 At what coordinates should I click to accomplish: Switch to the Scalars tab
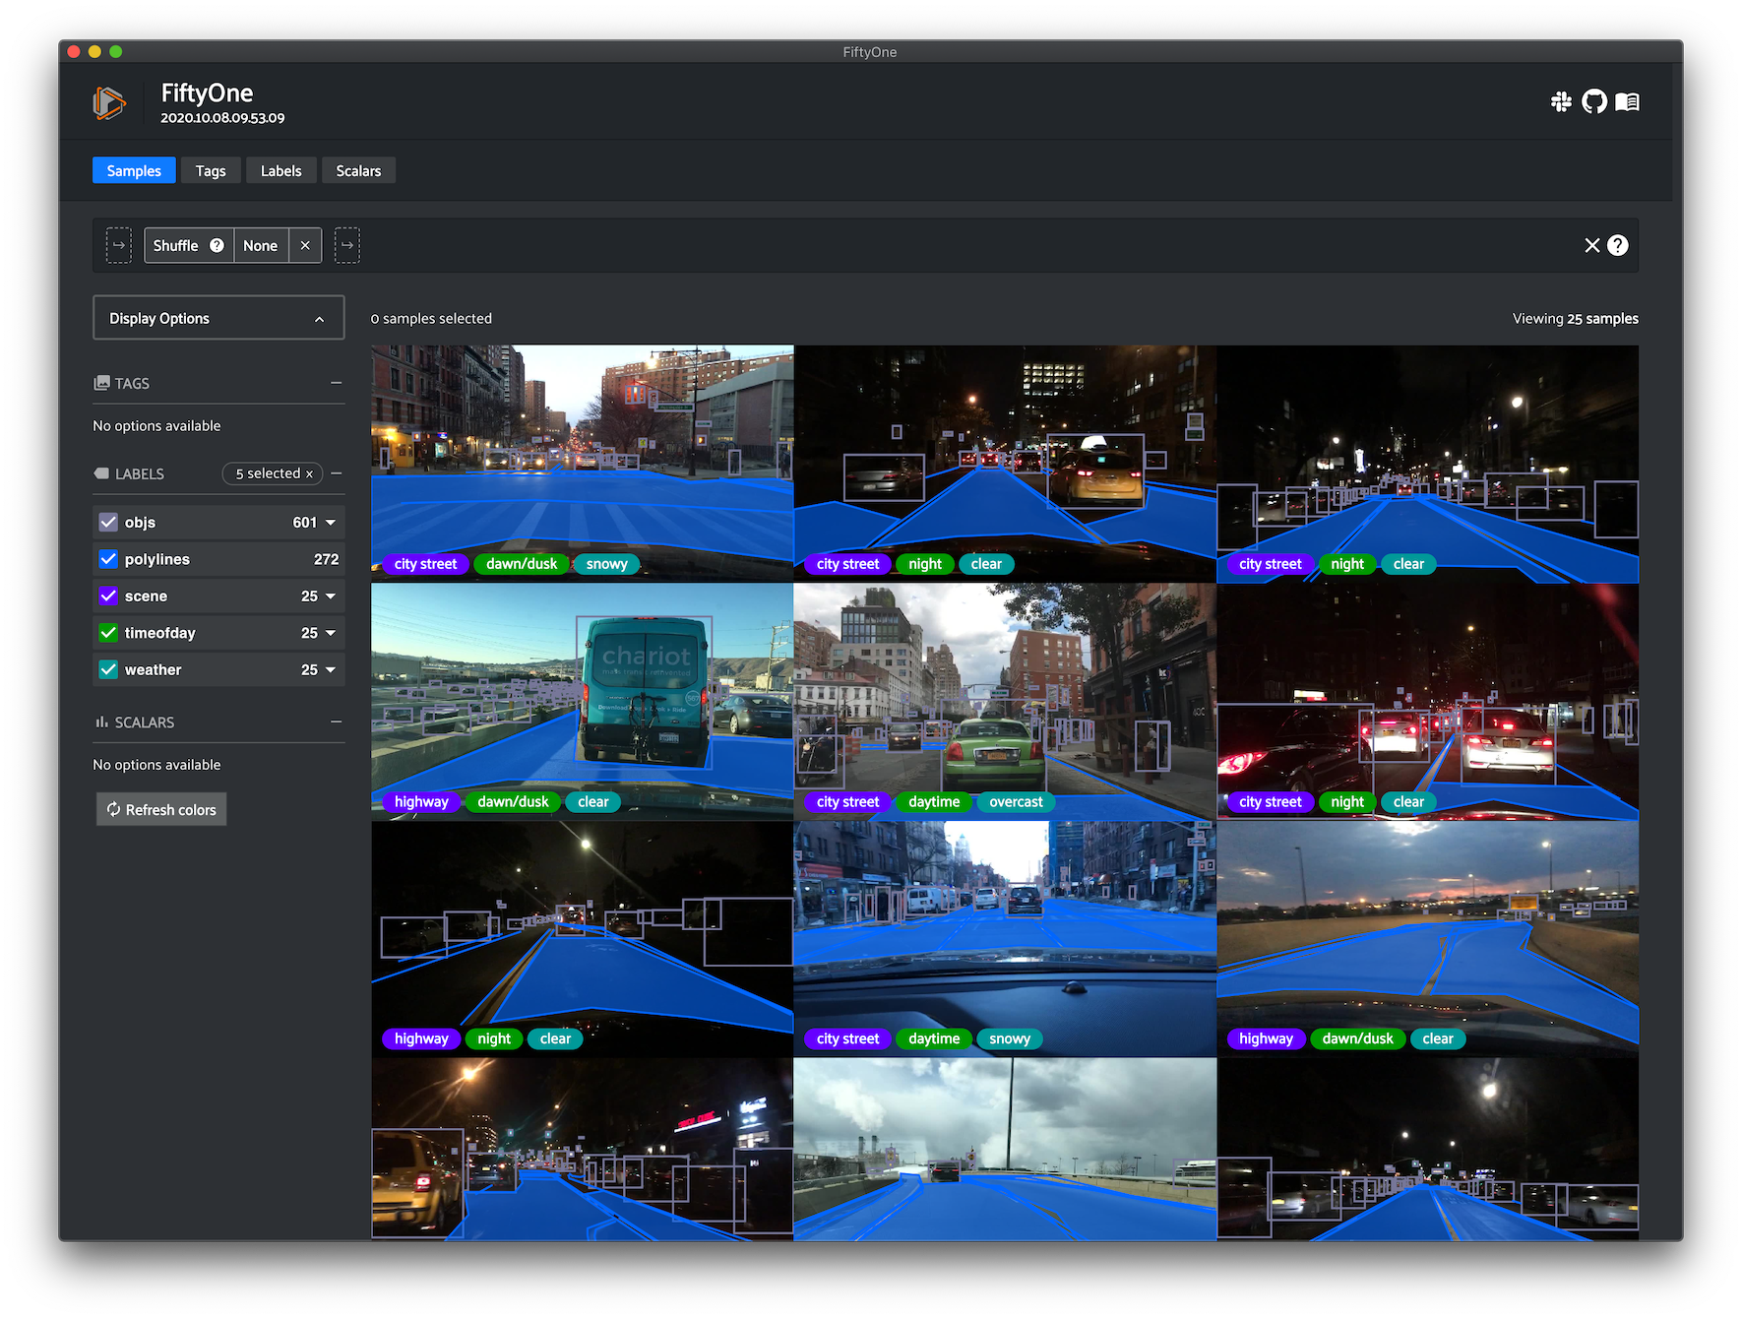click(358, 170)
